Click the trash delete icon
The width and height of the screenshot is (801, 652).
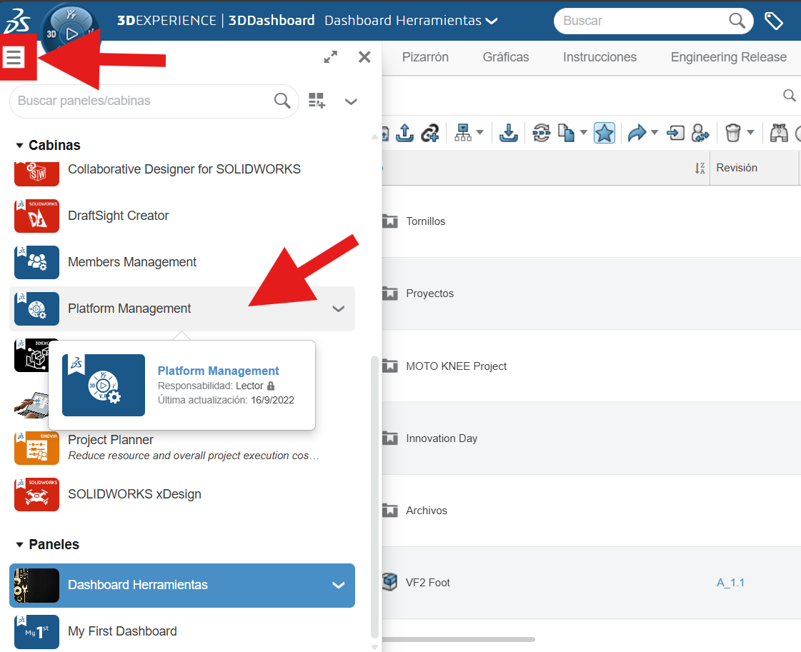[x=733, y=133]
